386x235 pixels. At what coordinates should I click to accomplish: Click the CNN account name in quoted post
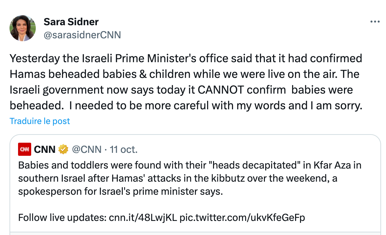(x=45, y=150)
